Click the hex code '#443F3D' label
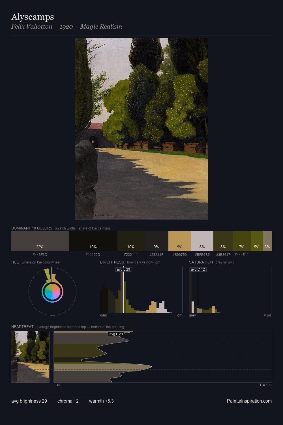 (x=40, y=255)
